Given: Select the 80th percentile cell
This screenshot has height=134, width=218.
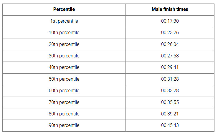Looking at the screenshot, I should pyautogui.click(x=64, y=114).
